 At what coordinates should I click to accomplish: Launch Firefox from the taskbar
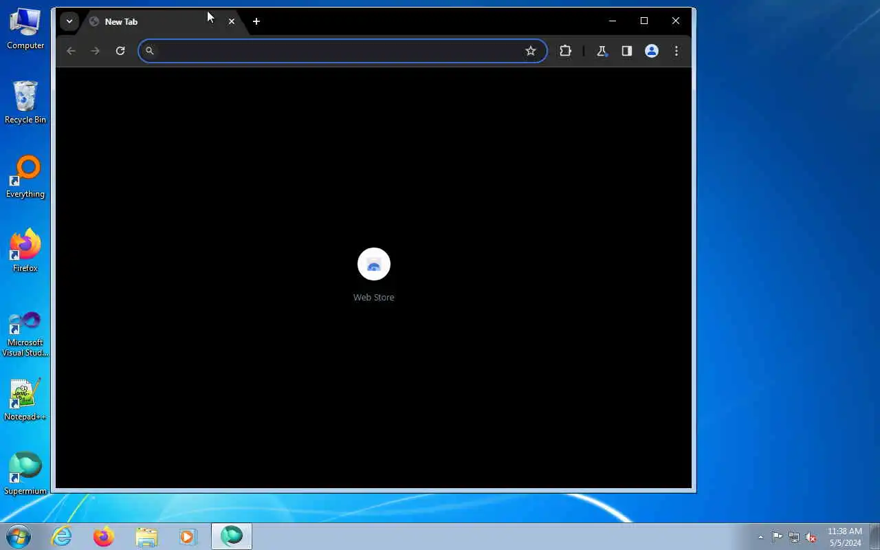104,536
